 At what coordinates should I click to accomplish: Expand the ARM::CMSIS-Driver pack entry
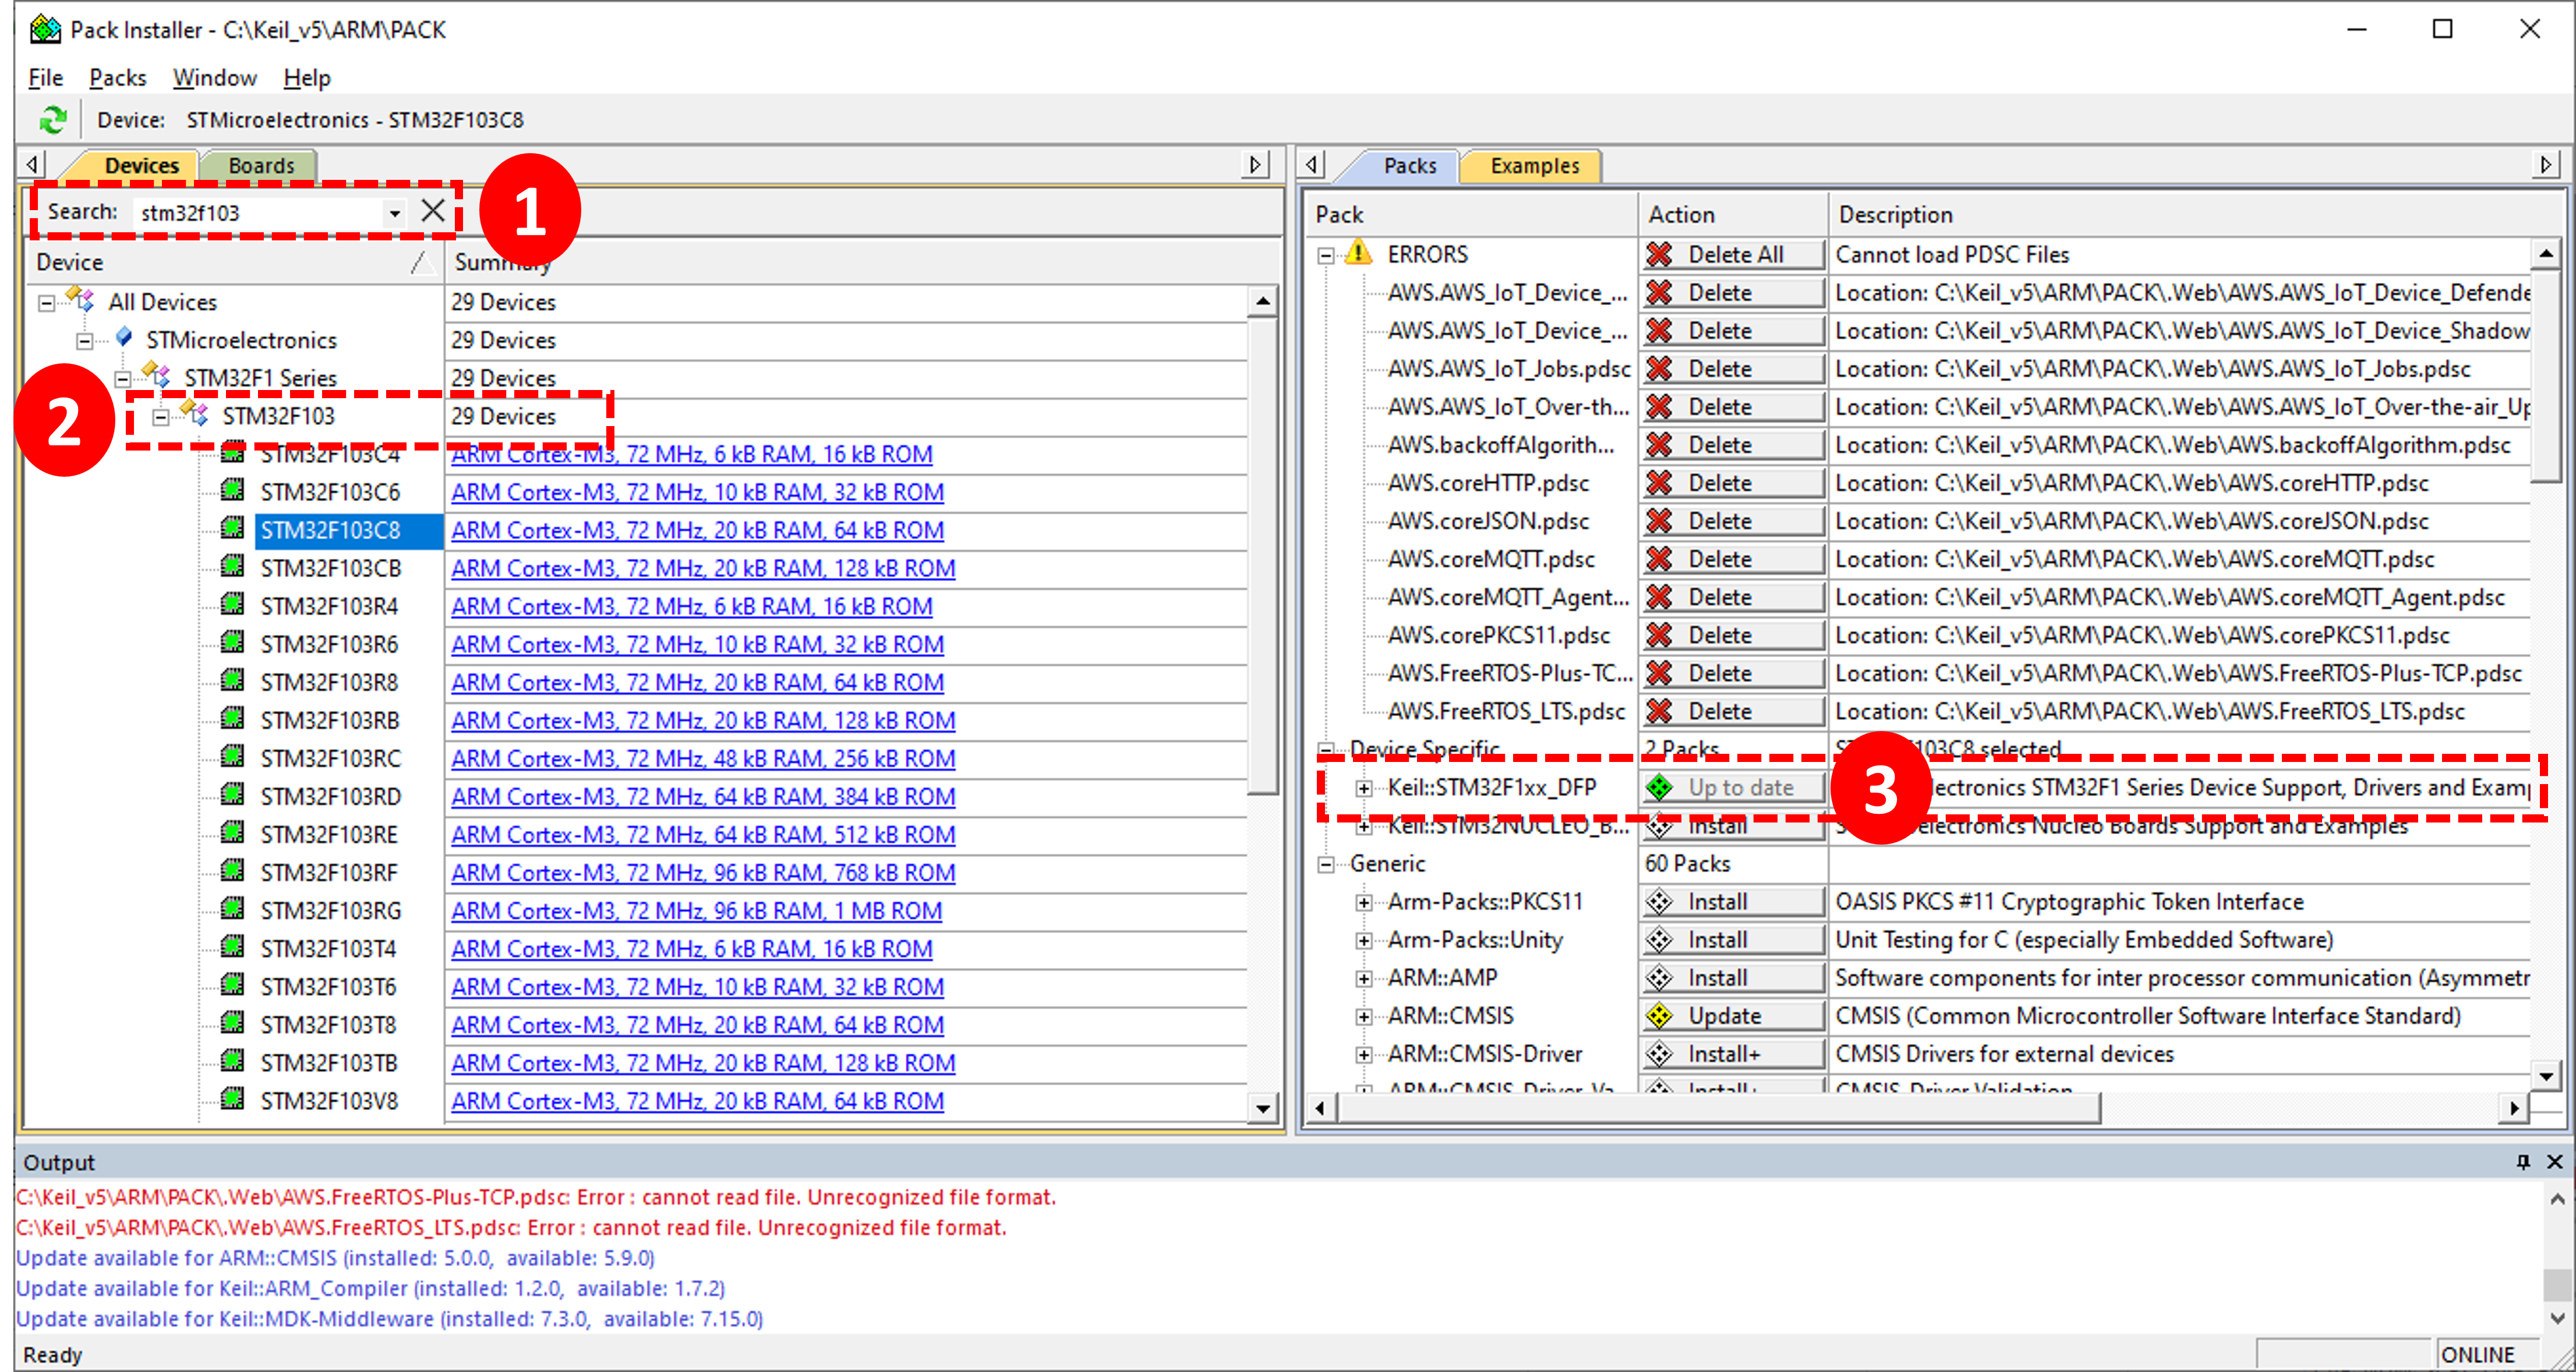coord(1364,1054)
